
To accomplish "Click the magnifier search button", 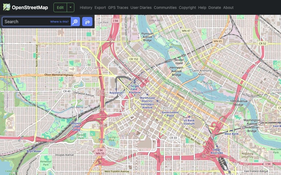I will pos(75,22).
